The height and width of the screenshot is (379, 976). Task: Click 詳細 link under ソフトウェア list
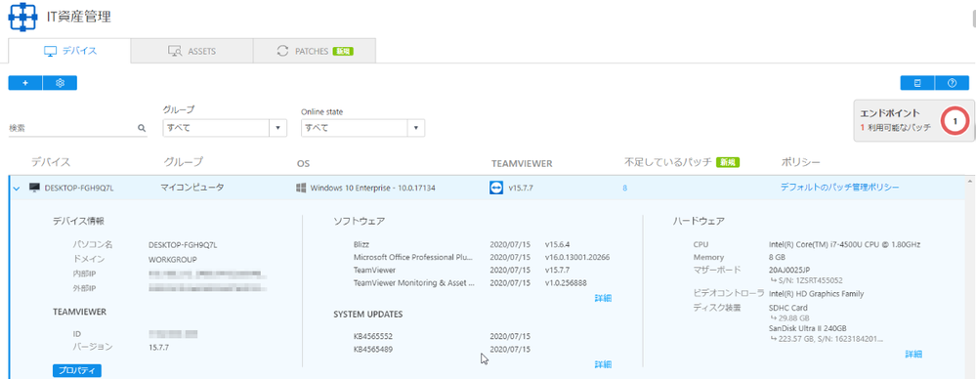(x=603, y=298)
